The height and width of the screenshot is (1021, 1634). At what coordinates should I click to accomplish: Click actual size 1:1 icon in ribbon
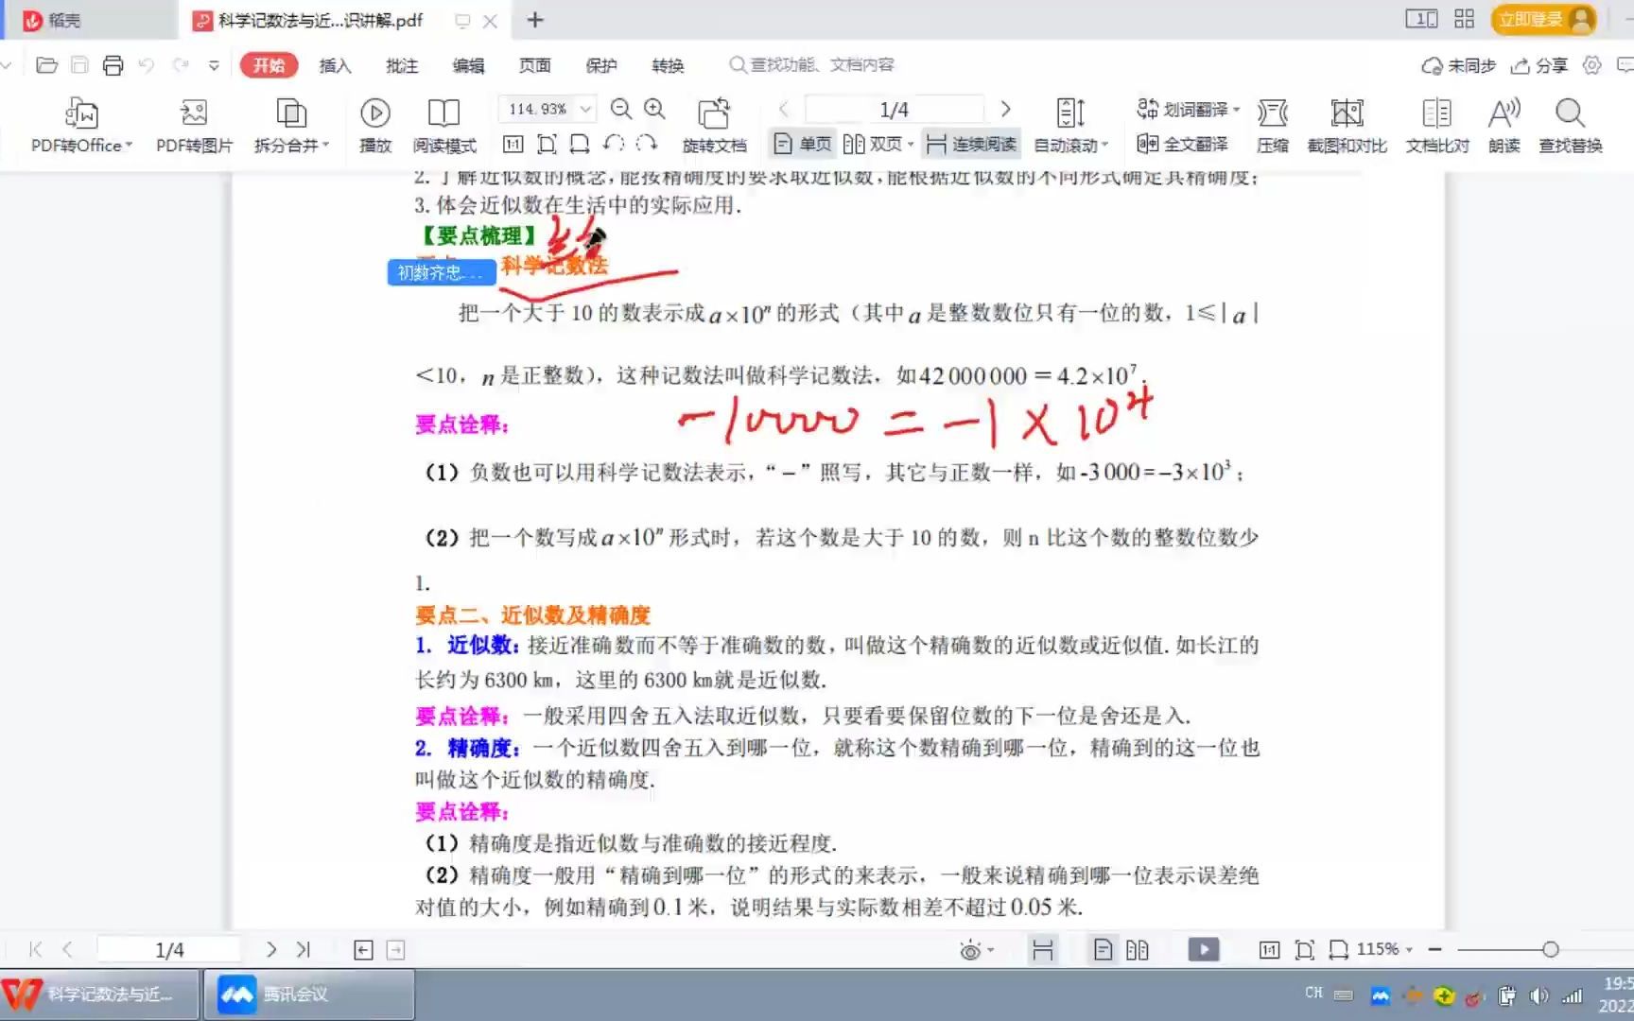coord(513,144)
